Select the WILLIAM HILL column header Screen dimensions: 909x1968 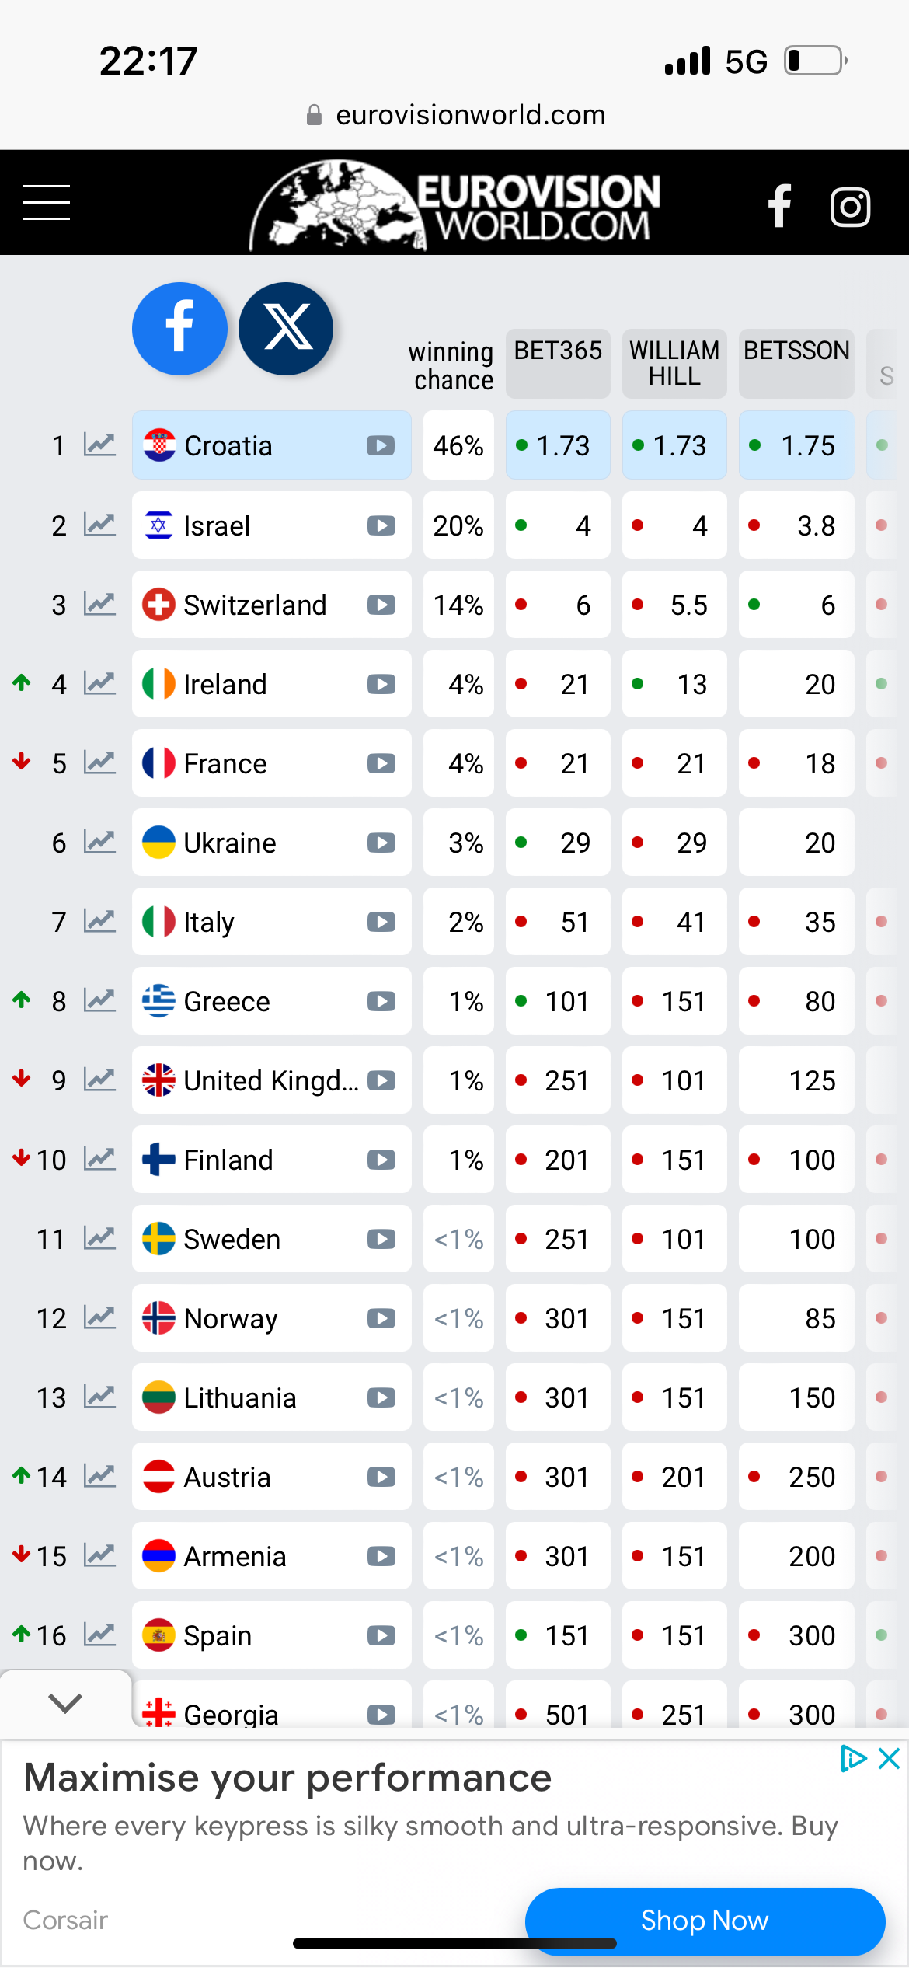pos(674,364)
